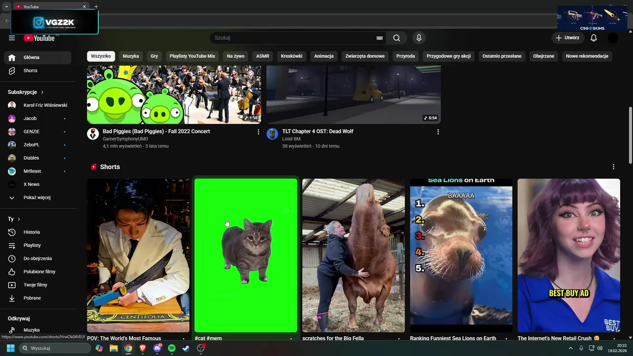Select the Muzyka filter chip
The height and width of the screenshot is (356, 633).
(x=131, y=56)
